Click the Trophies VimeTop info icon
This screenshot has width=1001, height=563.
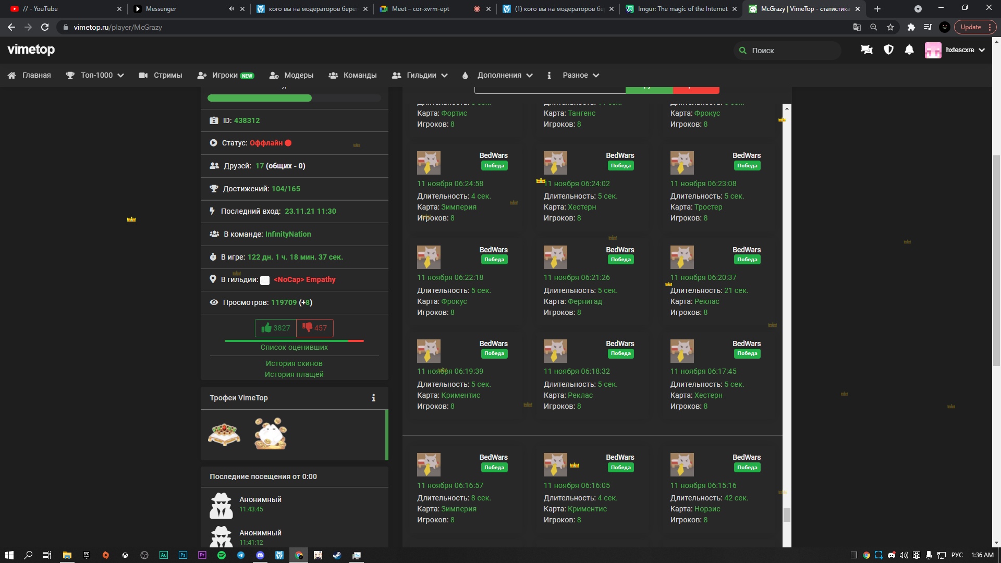tap(373, 398)
